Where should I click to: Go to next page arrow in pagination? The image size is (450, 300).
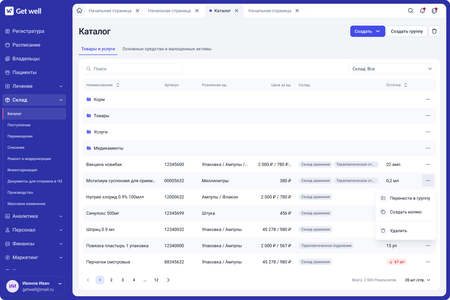point(168,280)
